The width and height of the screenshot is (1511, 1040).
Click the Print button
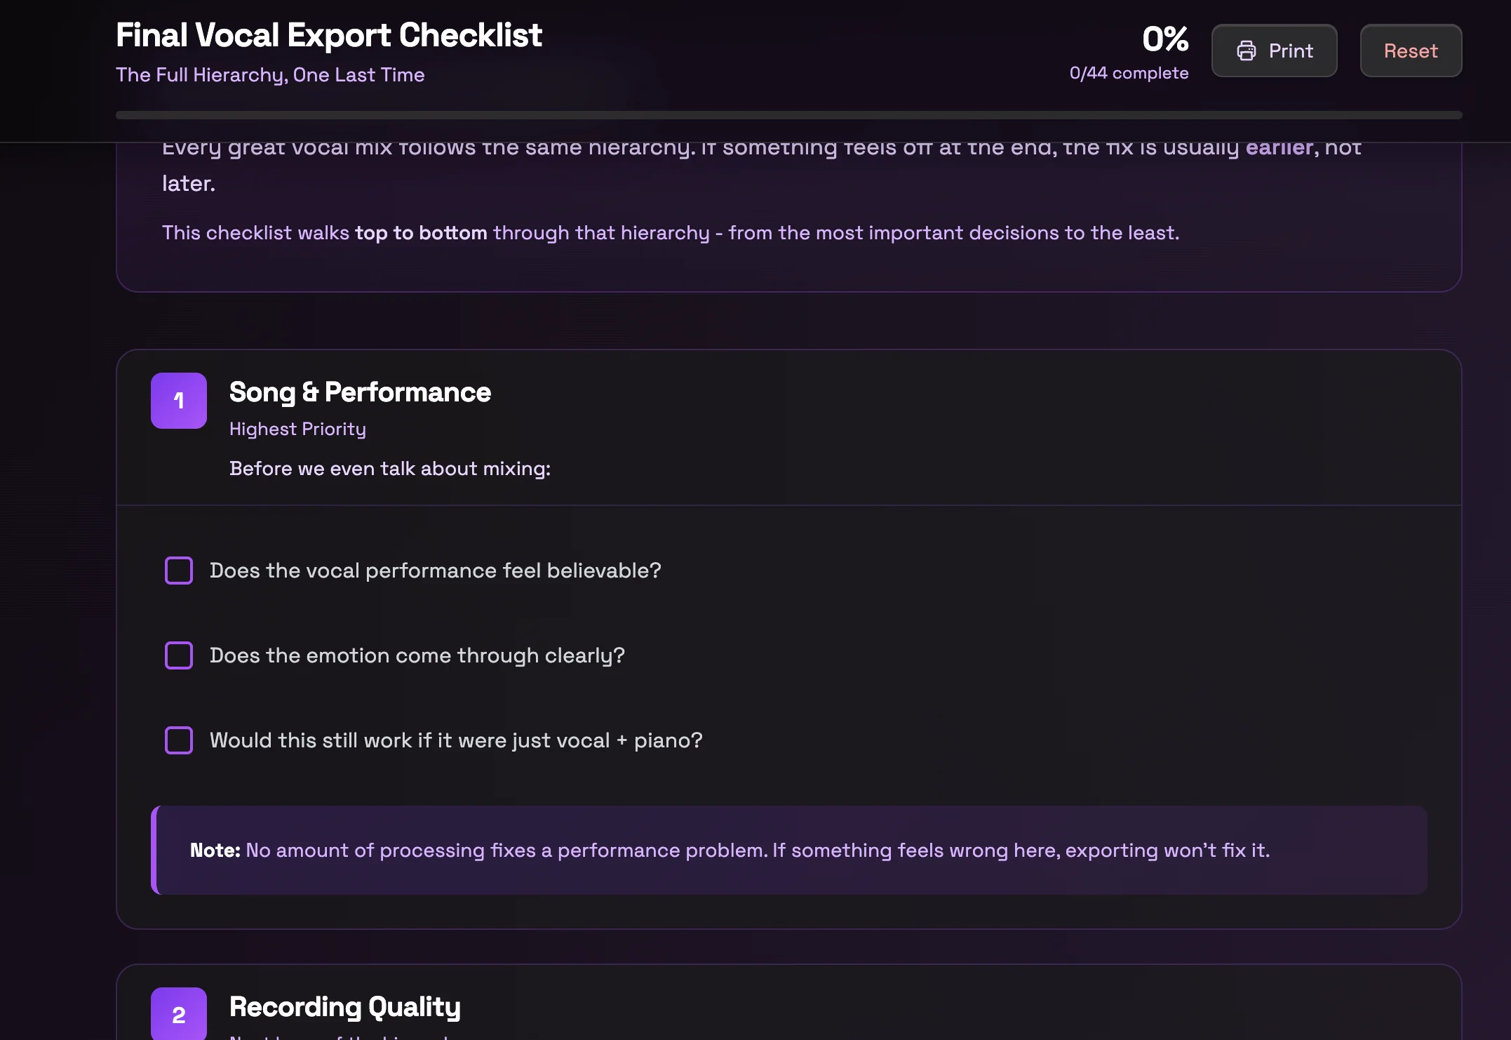(1275, 51)
